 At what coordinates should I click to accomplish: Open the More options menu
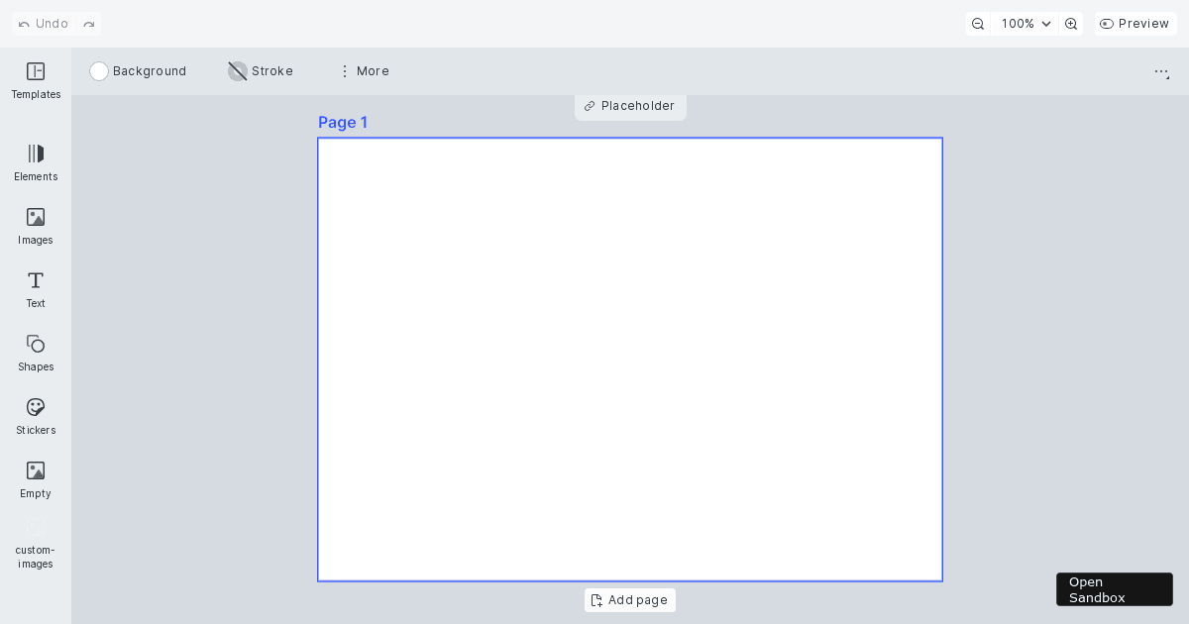[364, 70]
